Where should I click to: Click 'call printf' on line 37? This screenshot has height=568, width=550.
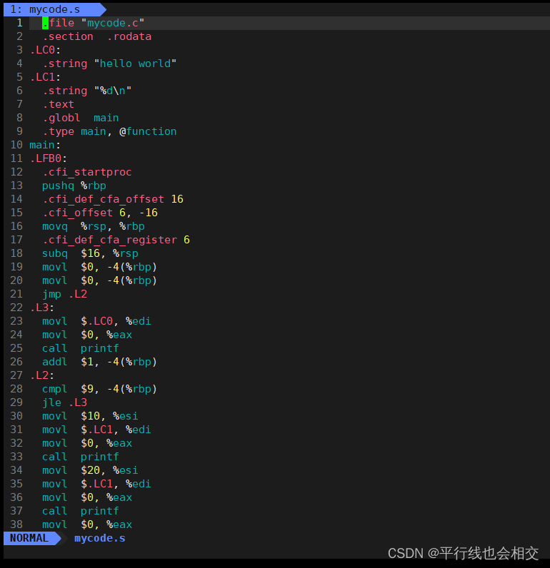click(81, 511)
